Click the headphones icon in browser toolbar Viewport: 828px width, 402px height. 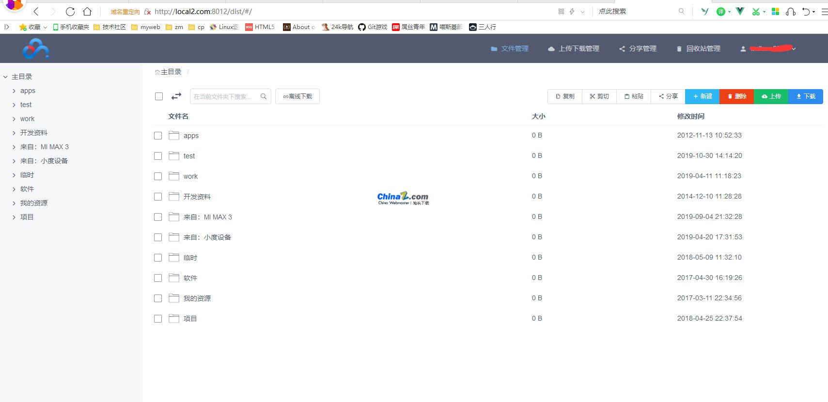[791, 11]
